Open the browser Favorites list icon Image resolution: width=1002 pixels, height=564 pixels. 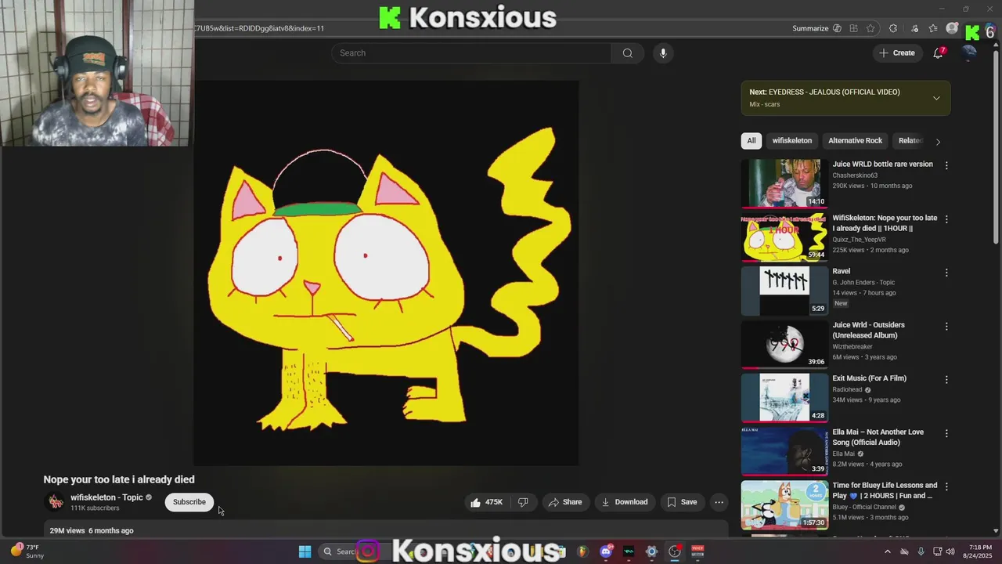pos(933,28)
